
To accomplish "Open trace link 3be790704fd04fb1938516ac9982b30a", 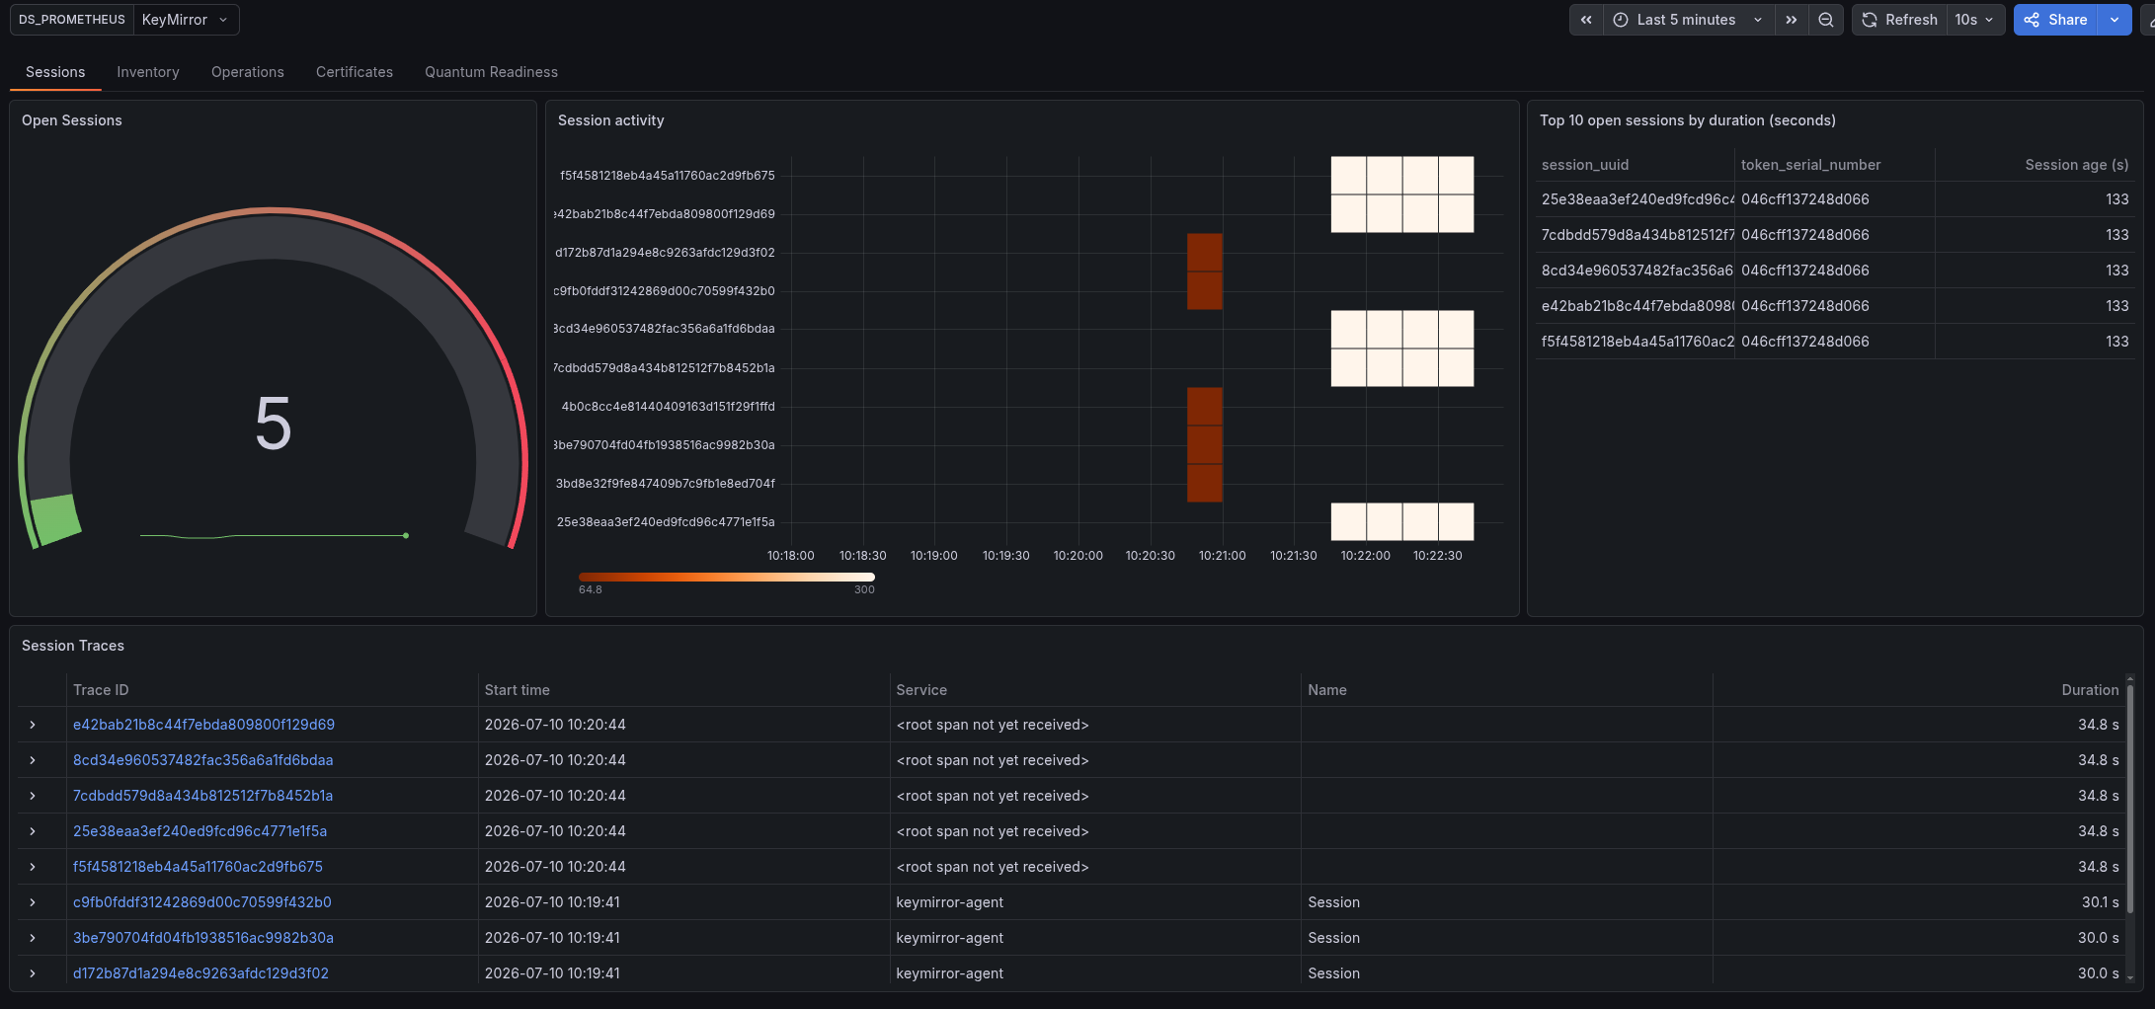I will (203, 938).
